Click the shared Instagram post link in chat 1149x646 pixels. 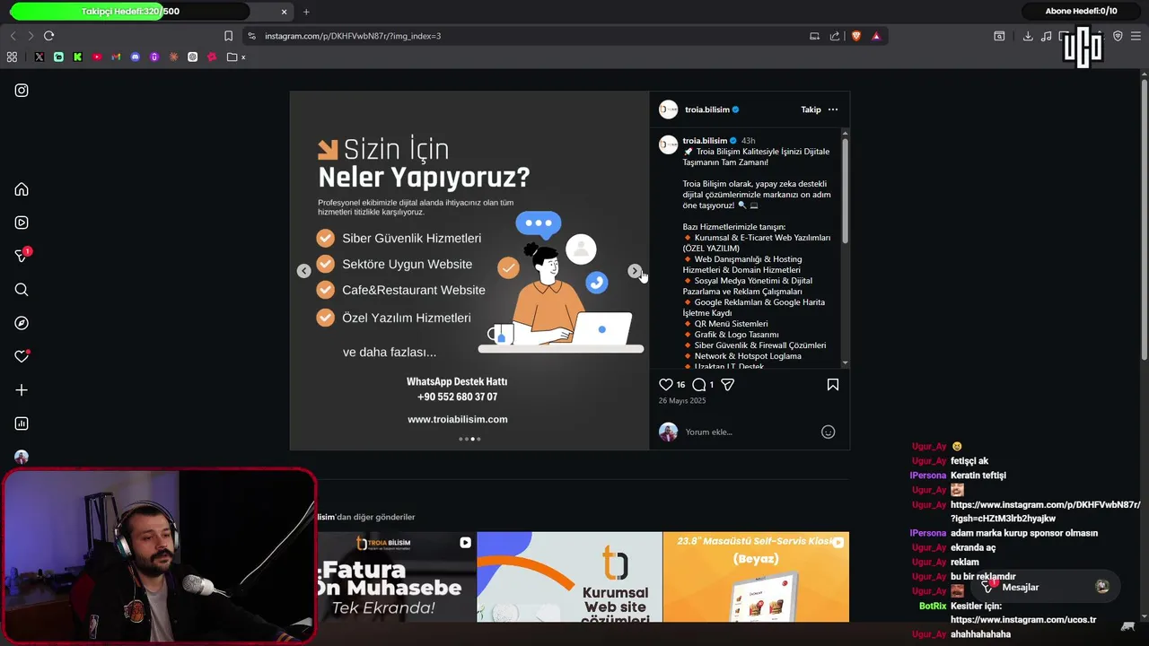coord(1045,511)
